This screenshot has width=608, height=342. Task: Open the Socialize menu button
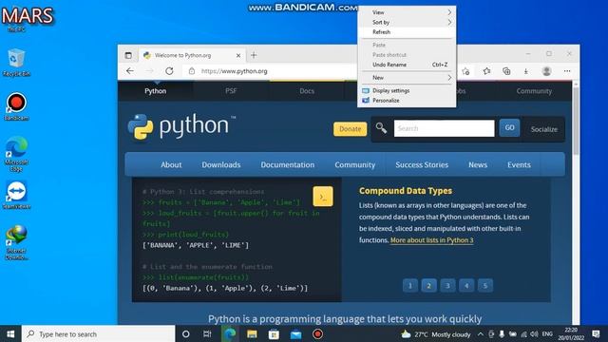(544, 129)
